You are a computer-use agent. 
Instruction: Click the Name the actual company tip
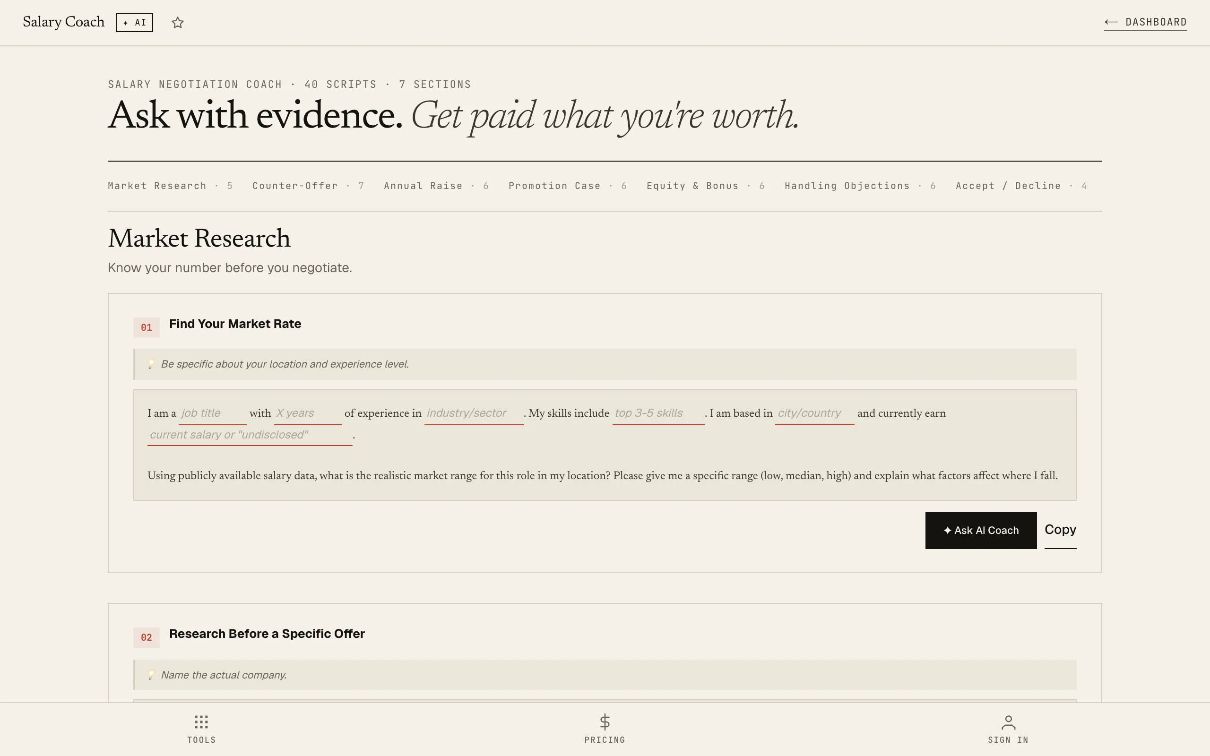(605, 675)
